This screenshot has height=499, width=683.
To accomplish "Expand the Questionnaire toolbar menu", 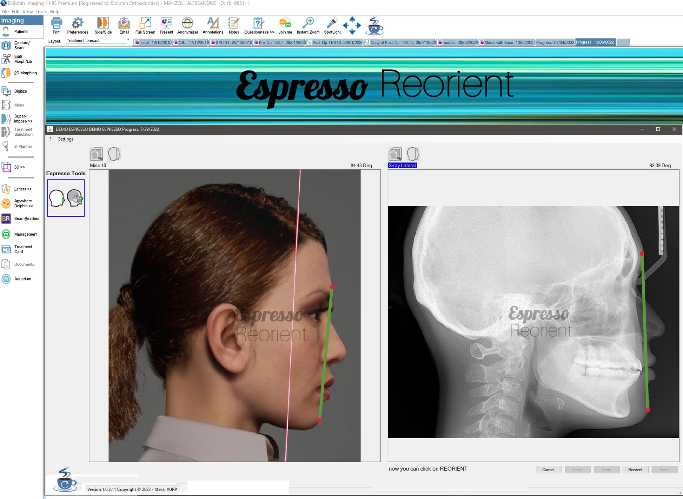I will pyautogui.click(x=259, y=26).
